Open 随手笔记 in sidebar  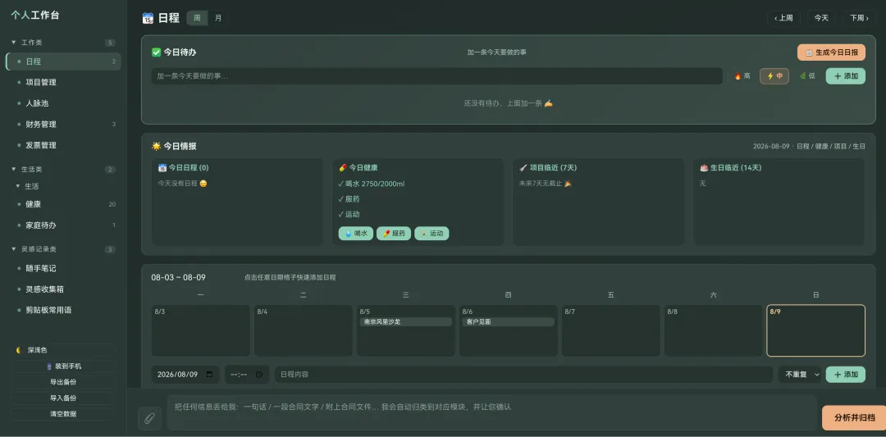coord(63,268)
